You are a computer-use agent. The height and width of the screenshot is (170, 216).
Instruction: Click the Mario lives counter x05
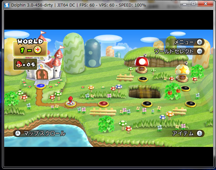tap(25, 64)
